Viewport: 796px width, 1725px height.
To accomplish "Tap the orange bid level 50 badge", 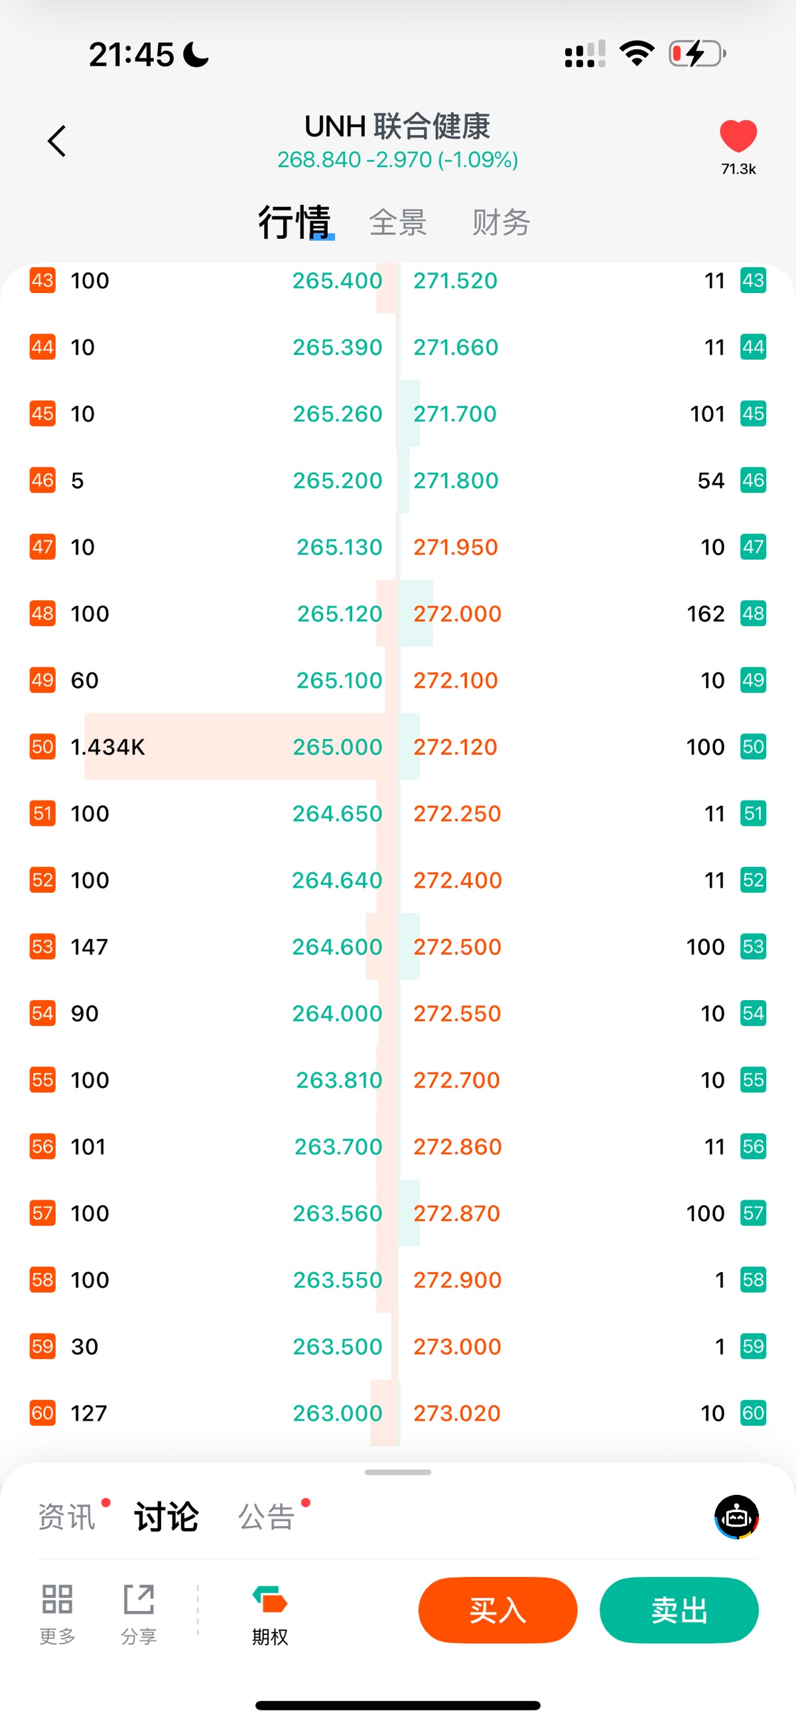I will [x=42, y=747].
